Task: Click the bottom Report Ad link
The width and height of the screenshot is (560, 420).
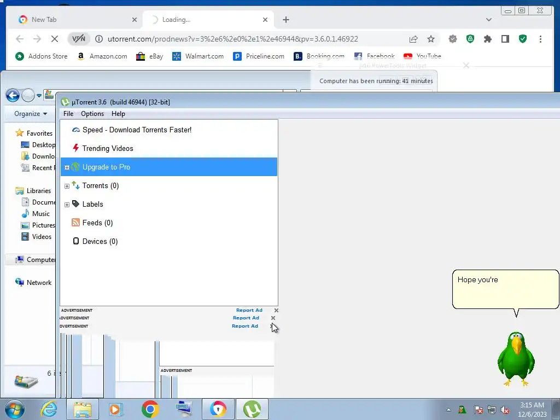Action: [245, 326]
